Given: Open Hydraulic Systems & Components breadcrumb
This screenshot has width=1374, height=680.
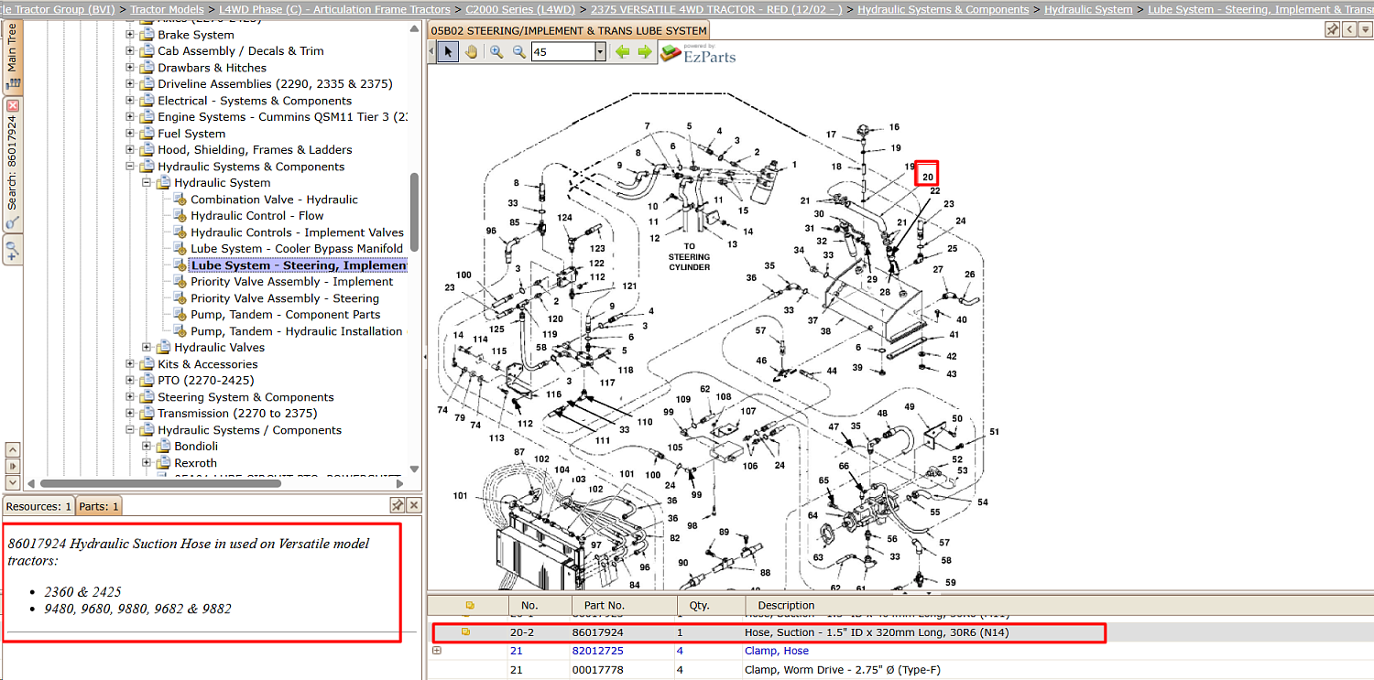Looking at the screenshot, I should pyautogui.click(x=943, y=9).
